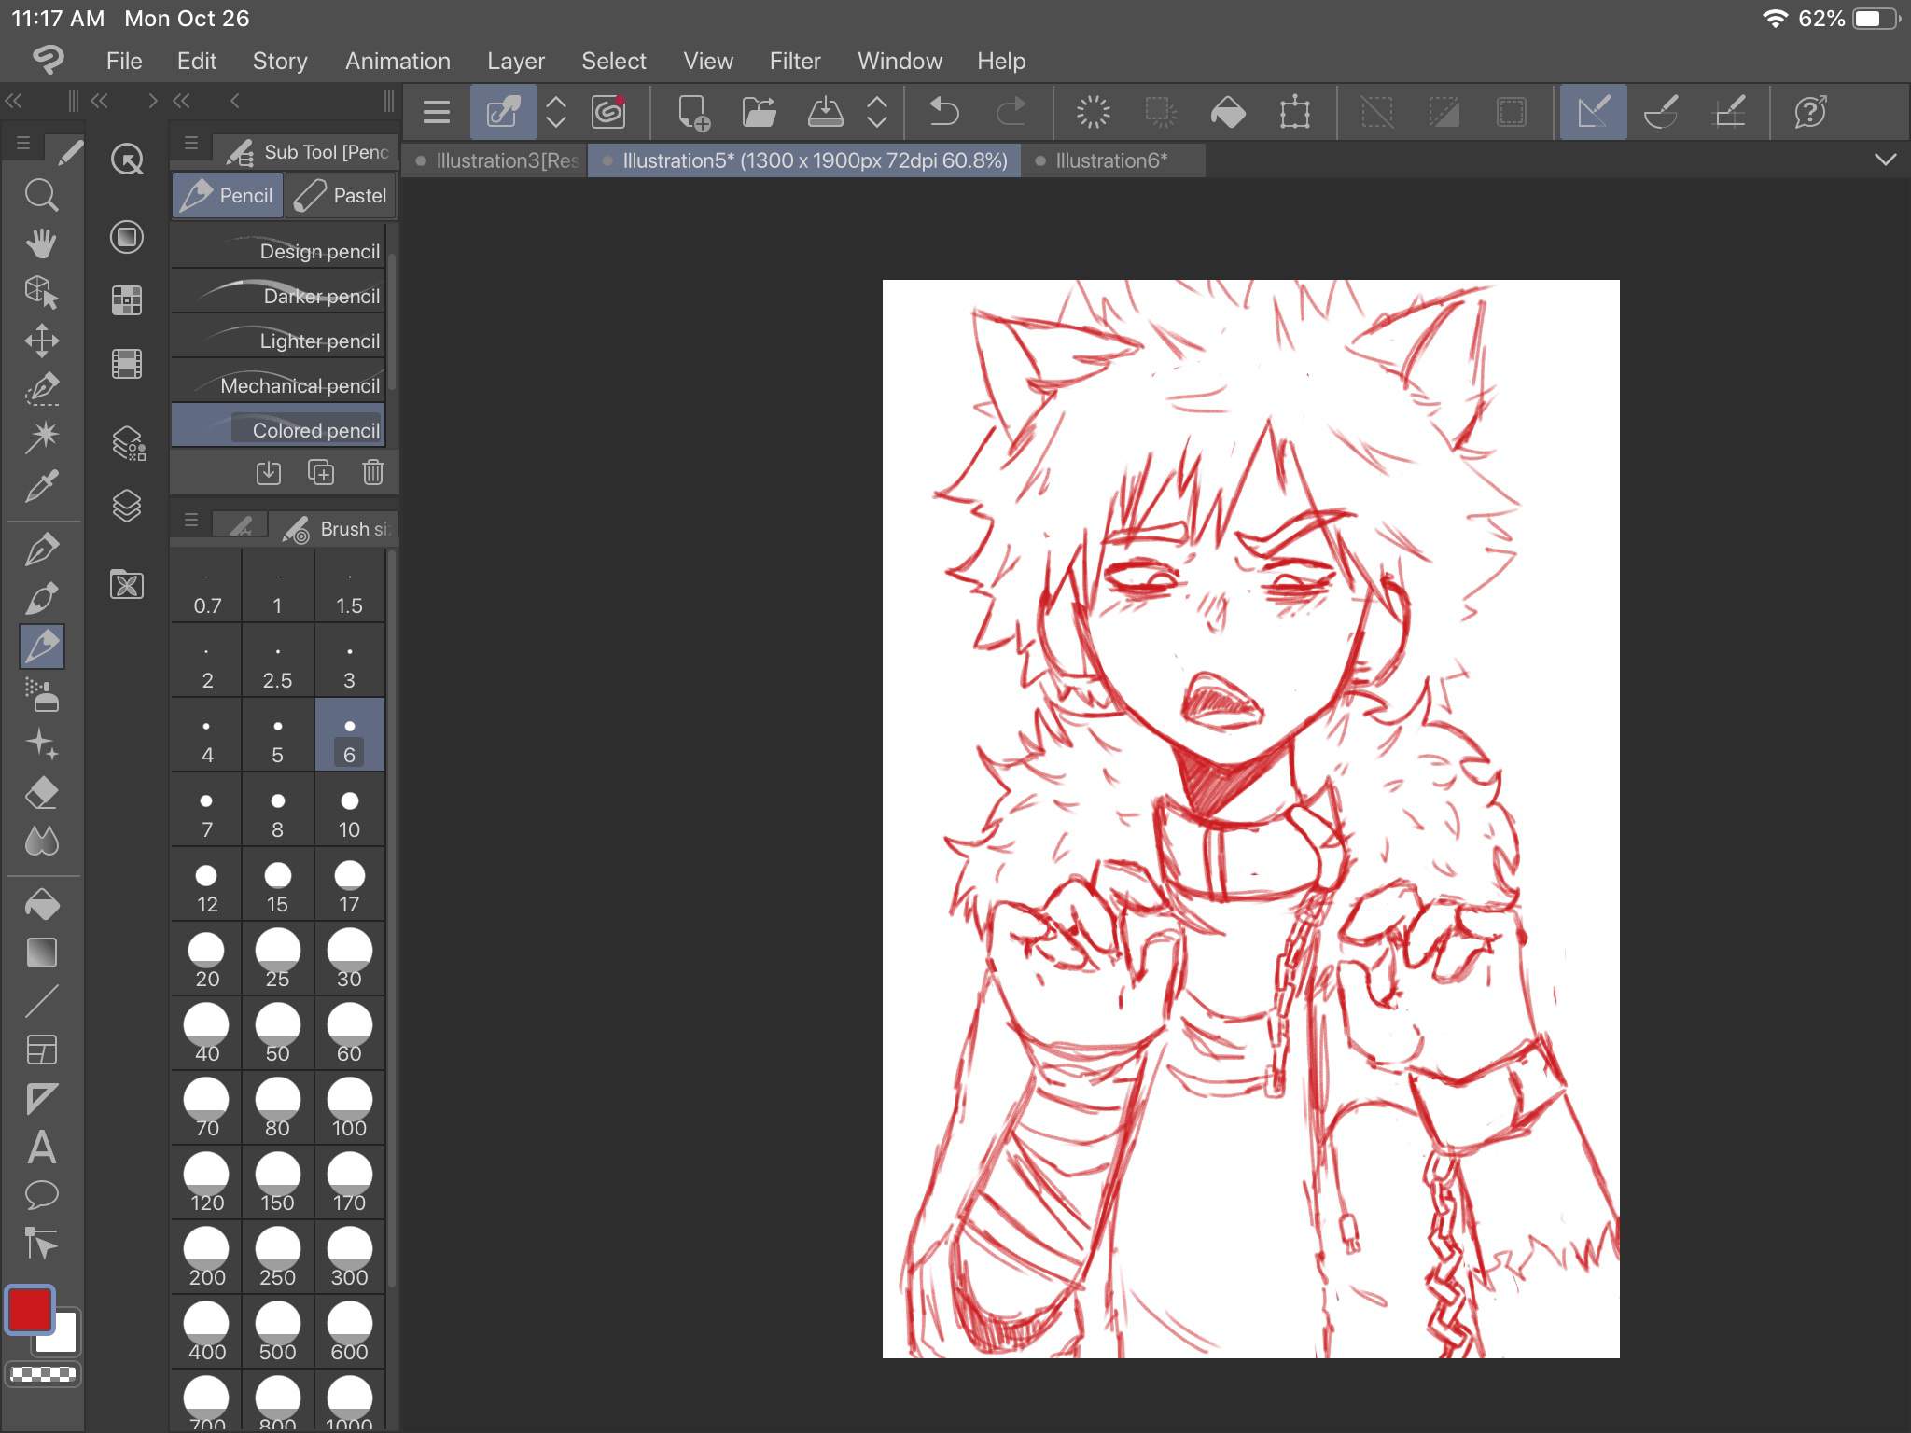Image resolution: width=1911 pixels, height=1433 pixels.
Task: Toggle Snap to Grid
Action: [x=1729, y=112]
